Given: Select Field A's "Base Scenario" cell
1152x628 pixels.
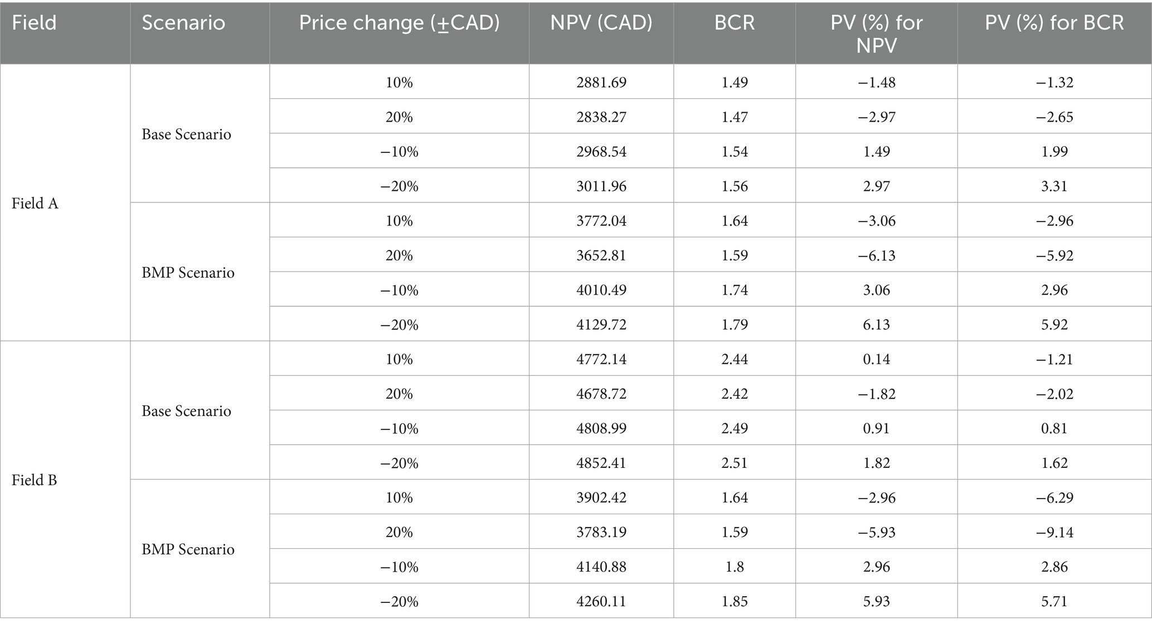Looking at the screenshot, I should (x=186, y=134).
